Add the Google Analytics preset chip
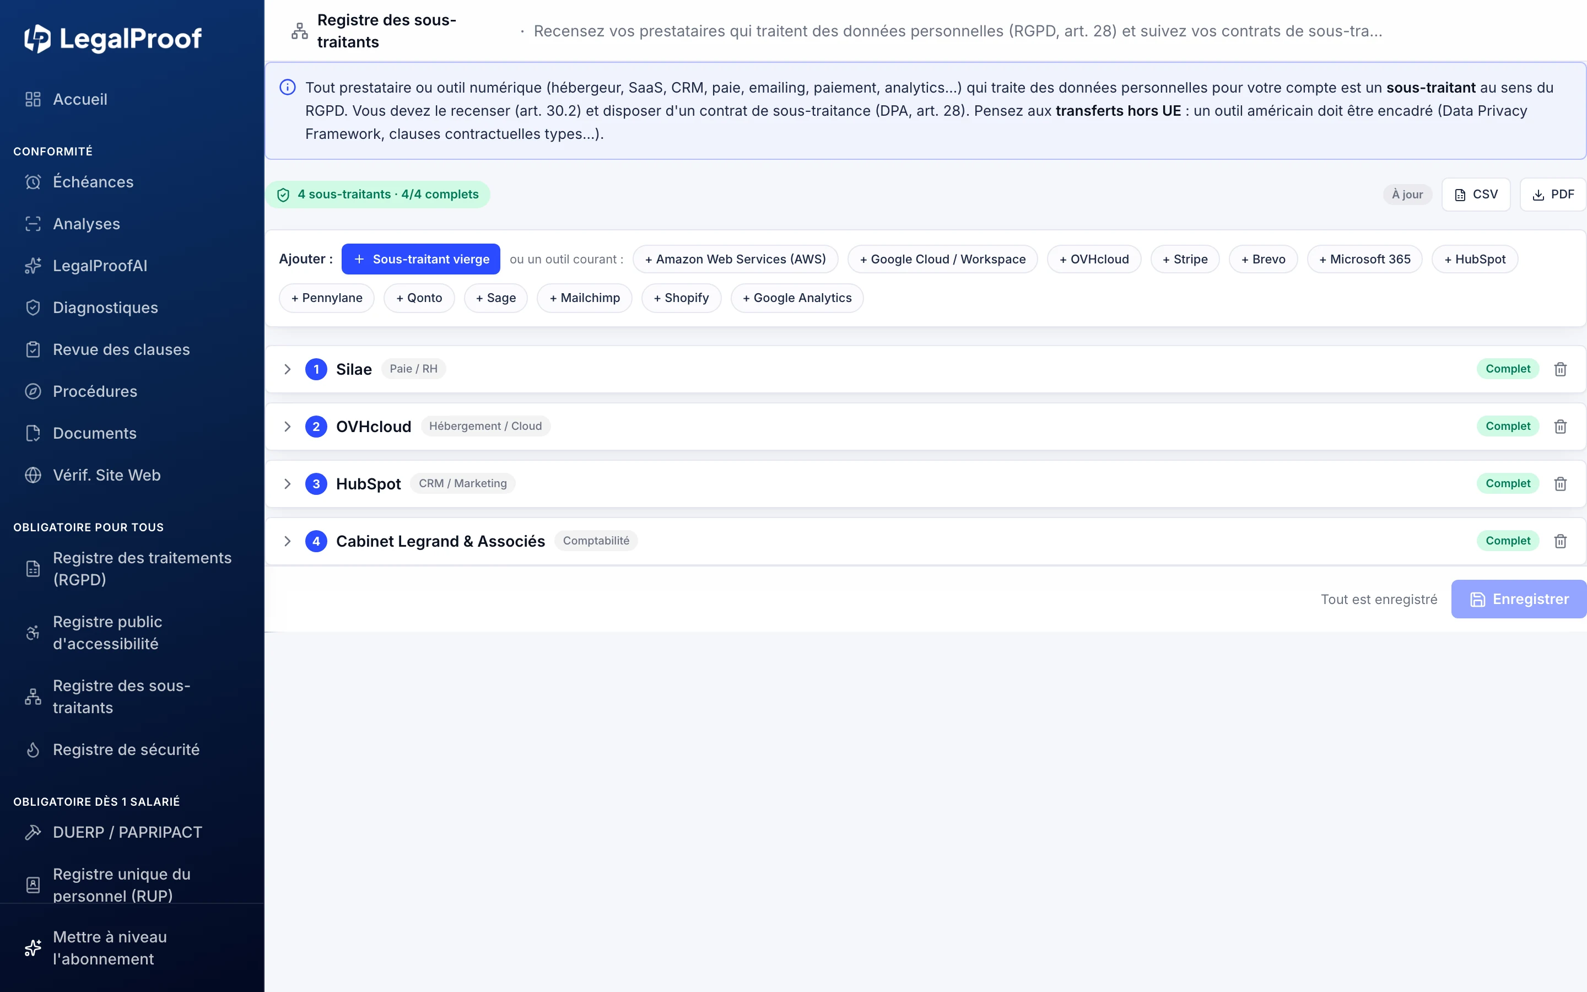The height and width of the screenshot is (992, 1587). click(797, 298)
